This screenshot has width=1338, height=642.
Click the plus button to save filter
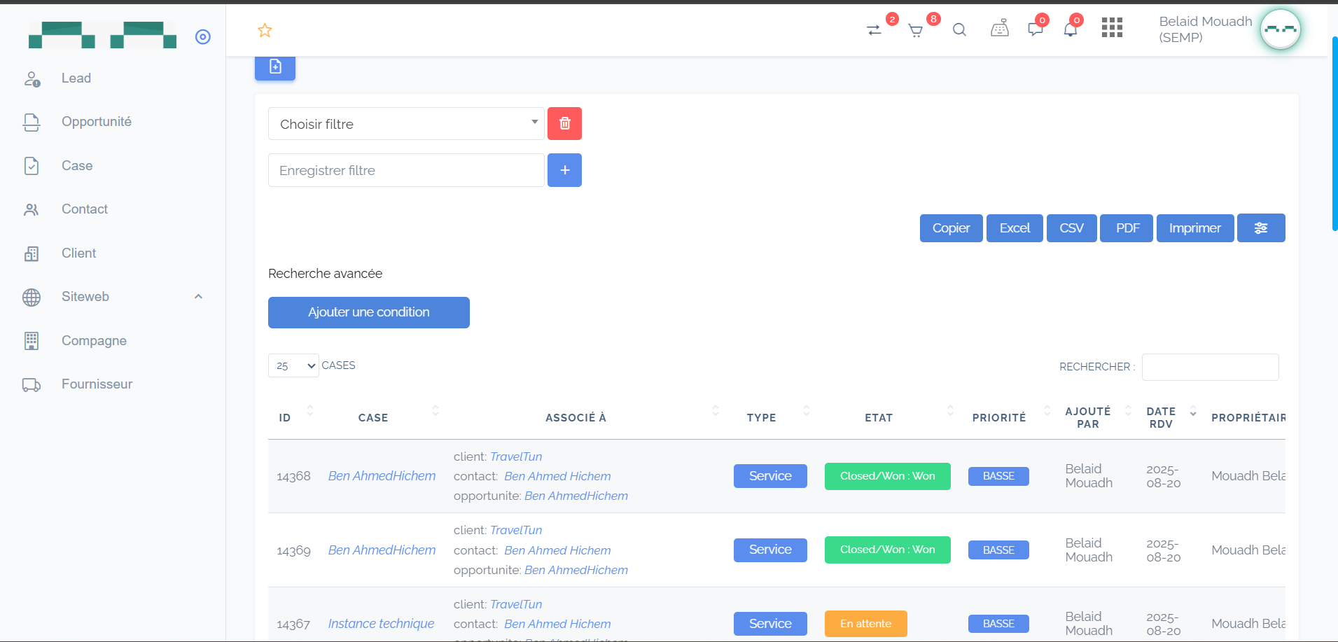pos(564,170)
